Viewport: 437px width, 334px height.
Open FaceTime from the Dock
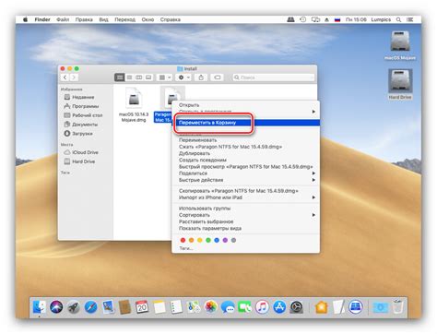(245, 307)
